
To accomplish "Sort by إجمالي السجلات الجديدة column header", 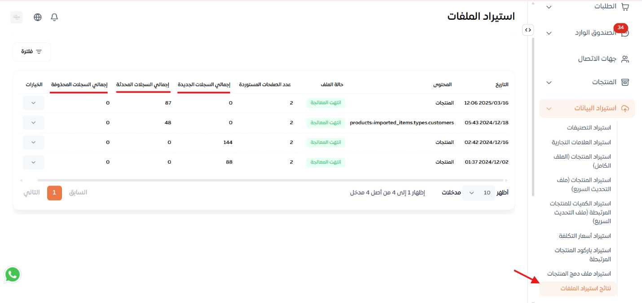I will [x=204, y=84].
